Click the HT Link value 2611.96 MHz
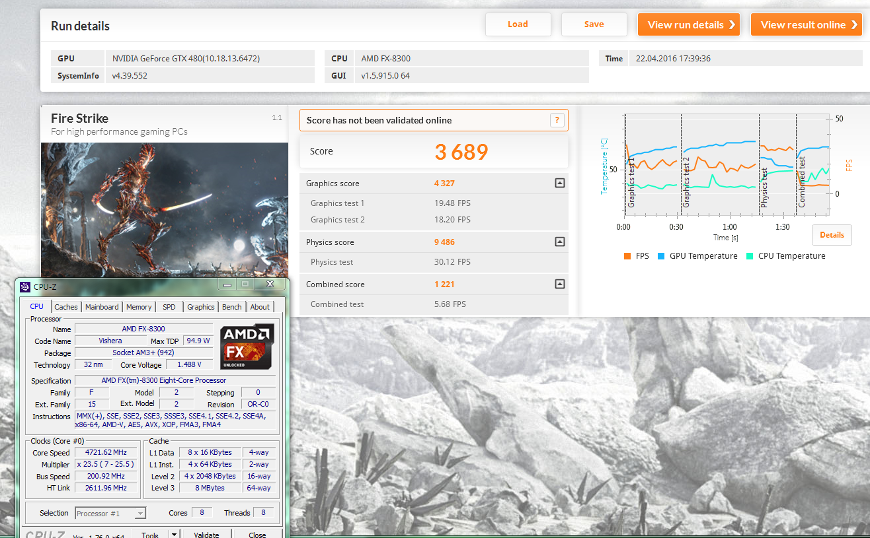The width and height of the screenshot is (870, 538). pos(106,488)
